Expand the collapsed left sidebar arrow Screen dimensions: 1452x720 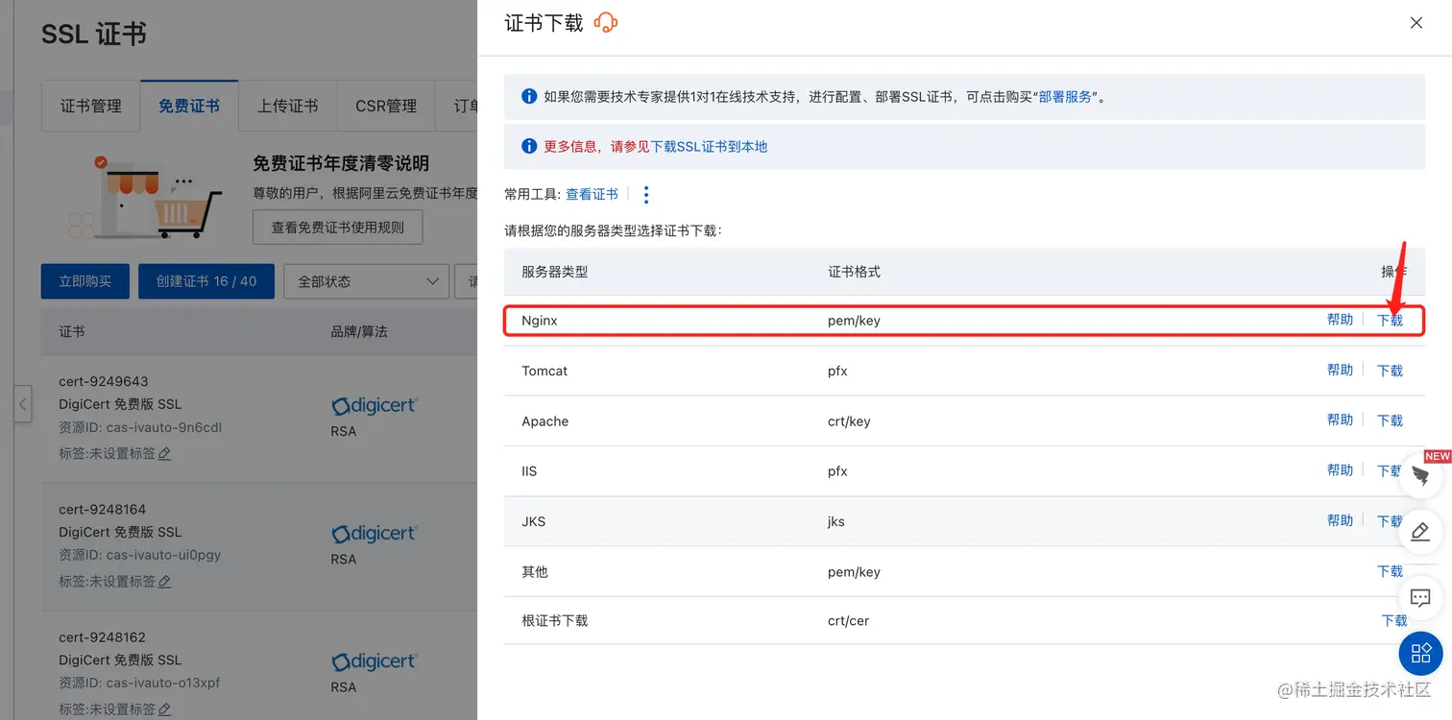click(23, 403)
